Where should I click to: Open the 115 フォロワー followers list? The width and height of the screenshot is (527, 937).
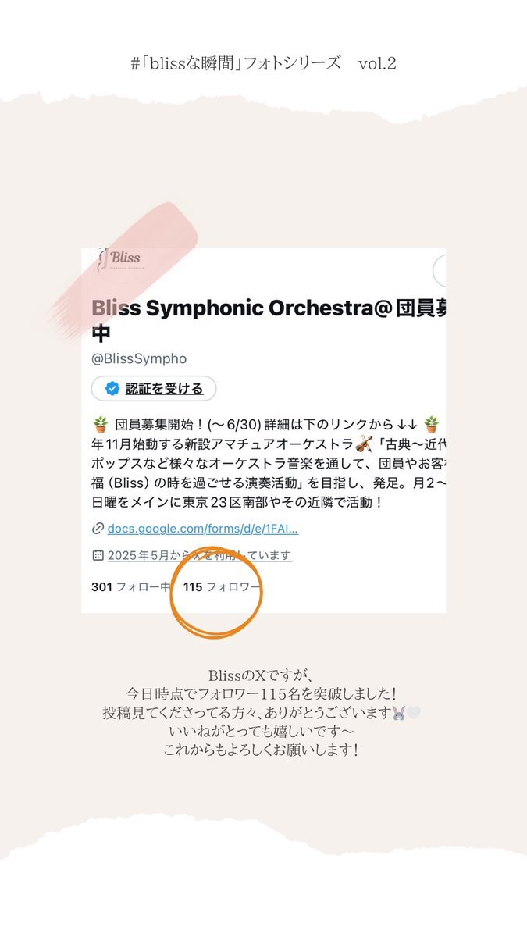pos(223,587)
